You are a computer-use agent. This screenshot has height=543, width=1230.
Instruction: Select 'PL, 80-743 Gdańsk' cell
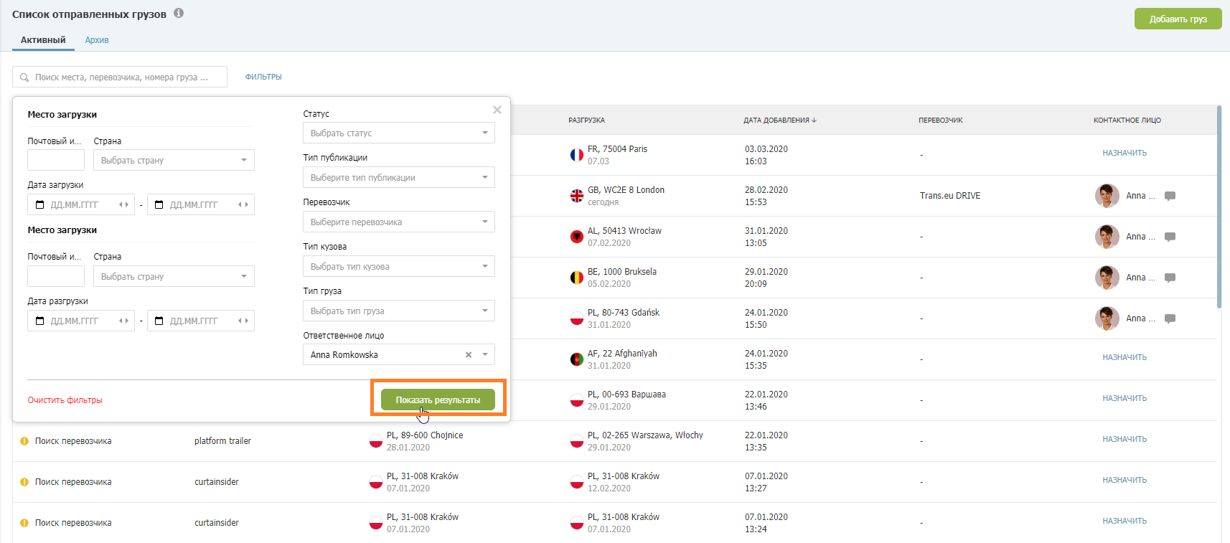pyautogui.click(x=624, y=313)
